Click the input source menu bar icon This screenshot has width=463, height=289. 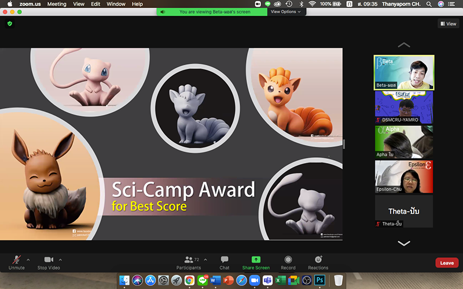pos(349,4)
